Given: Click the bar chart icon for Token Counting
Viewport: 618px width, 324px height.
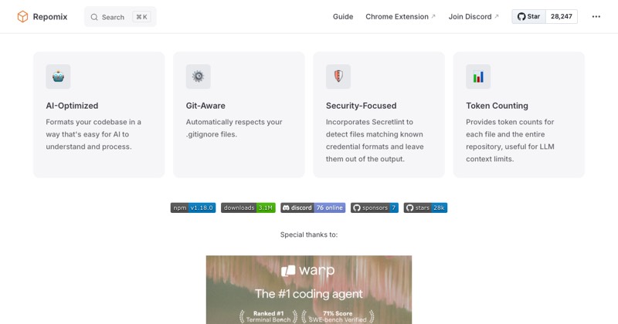Looking at the screenshot, I should (x=478, y=76).
